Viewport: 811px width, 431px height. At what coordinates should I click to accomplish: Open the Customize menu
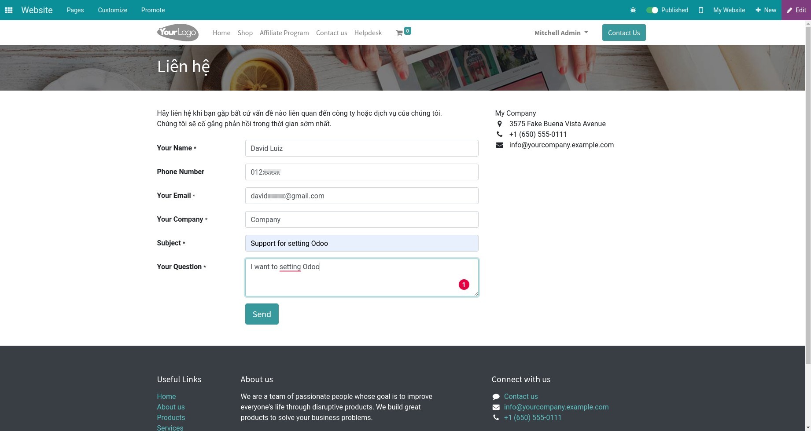tap(112, 10)
